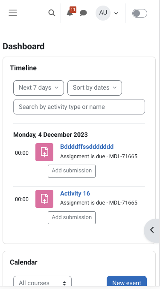
Task: Open the messaging speech bubble icon
Action: click(83, 13)
